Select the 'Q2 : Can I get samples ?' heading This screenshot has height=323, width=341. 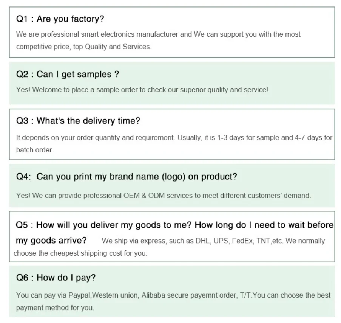click(x=67, y=75)
